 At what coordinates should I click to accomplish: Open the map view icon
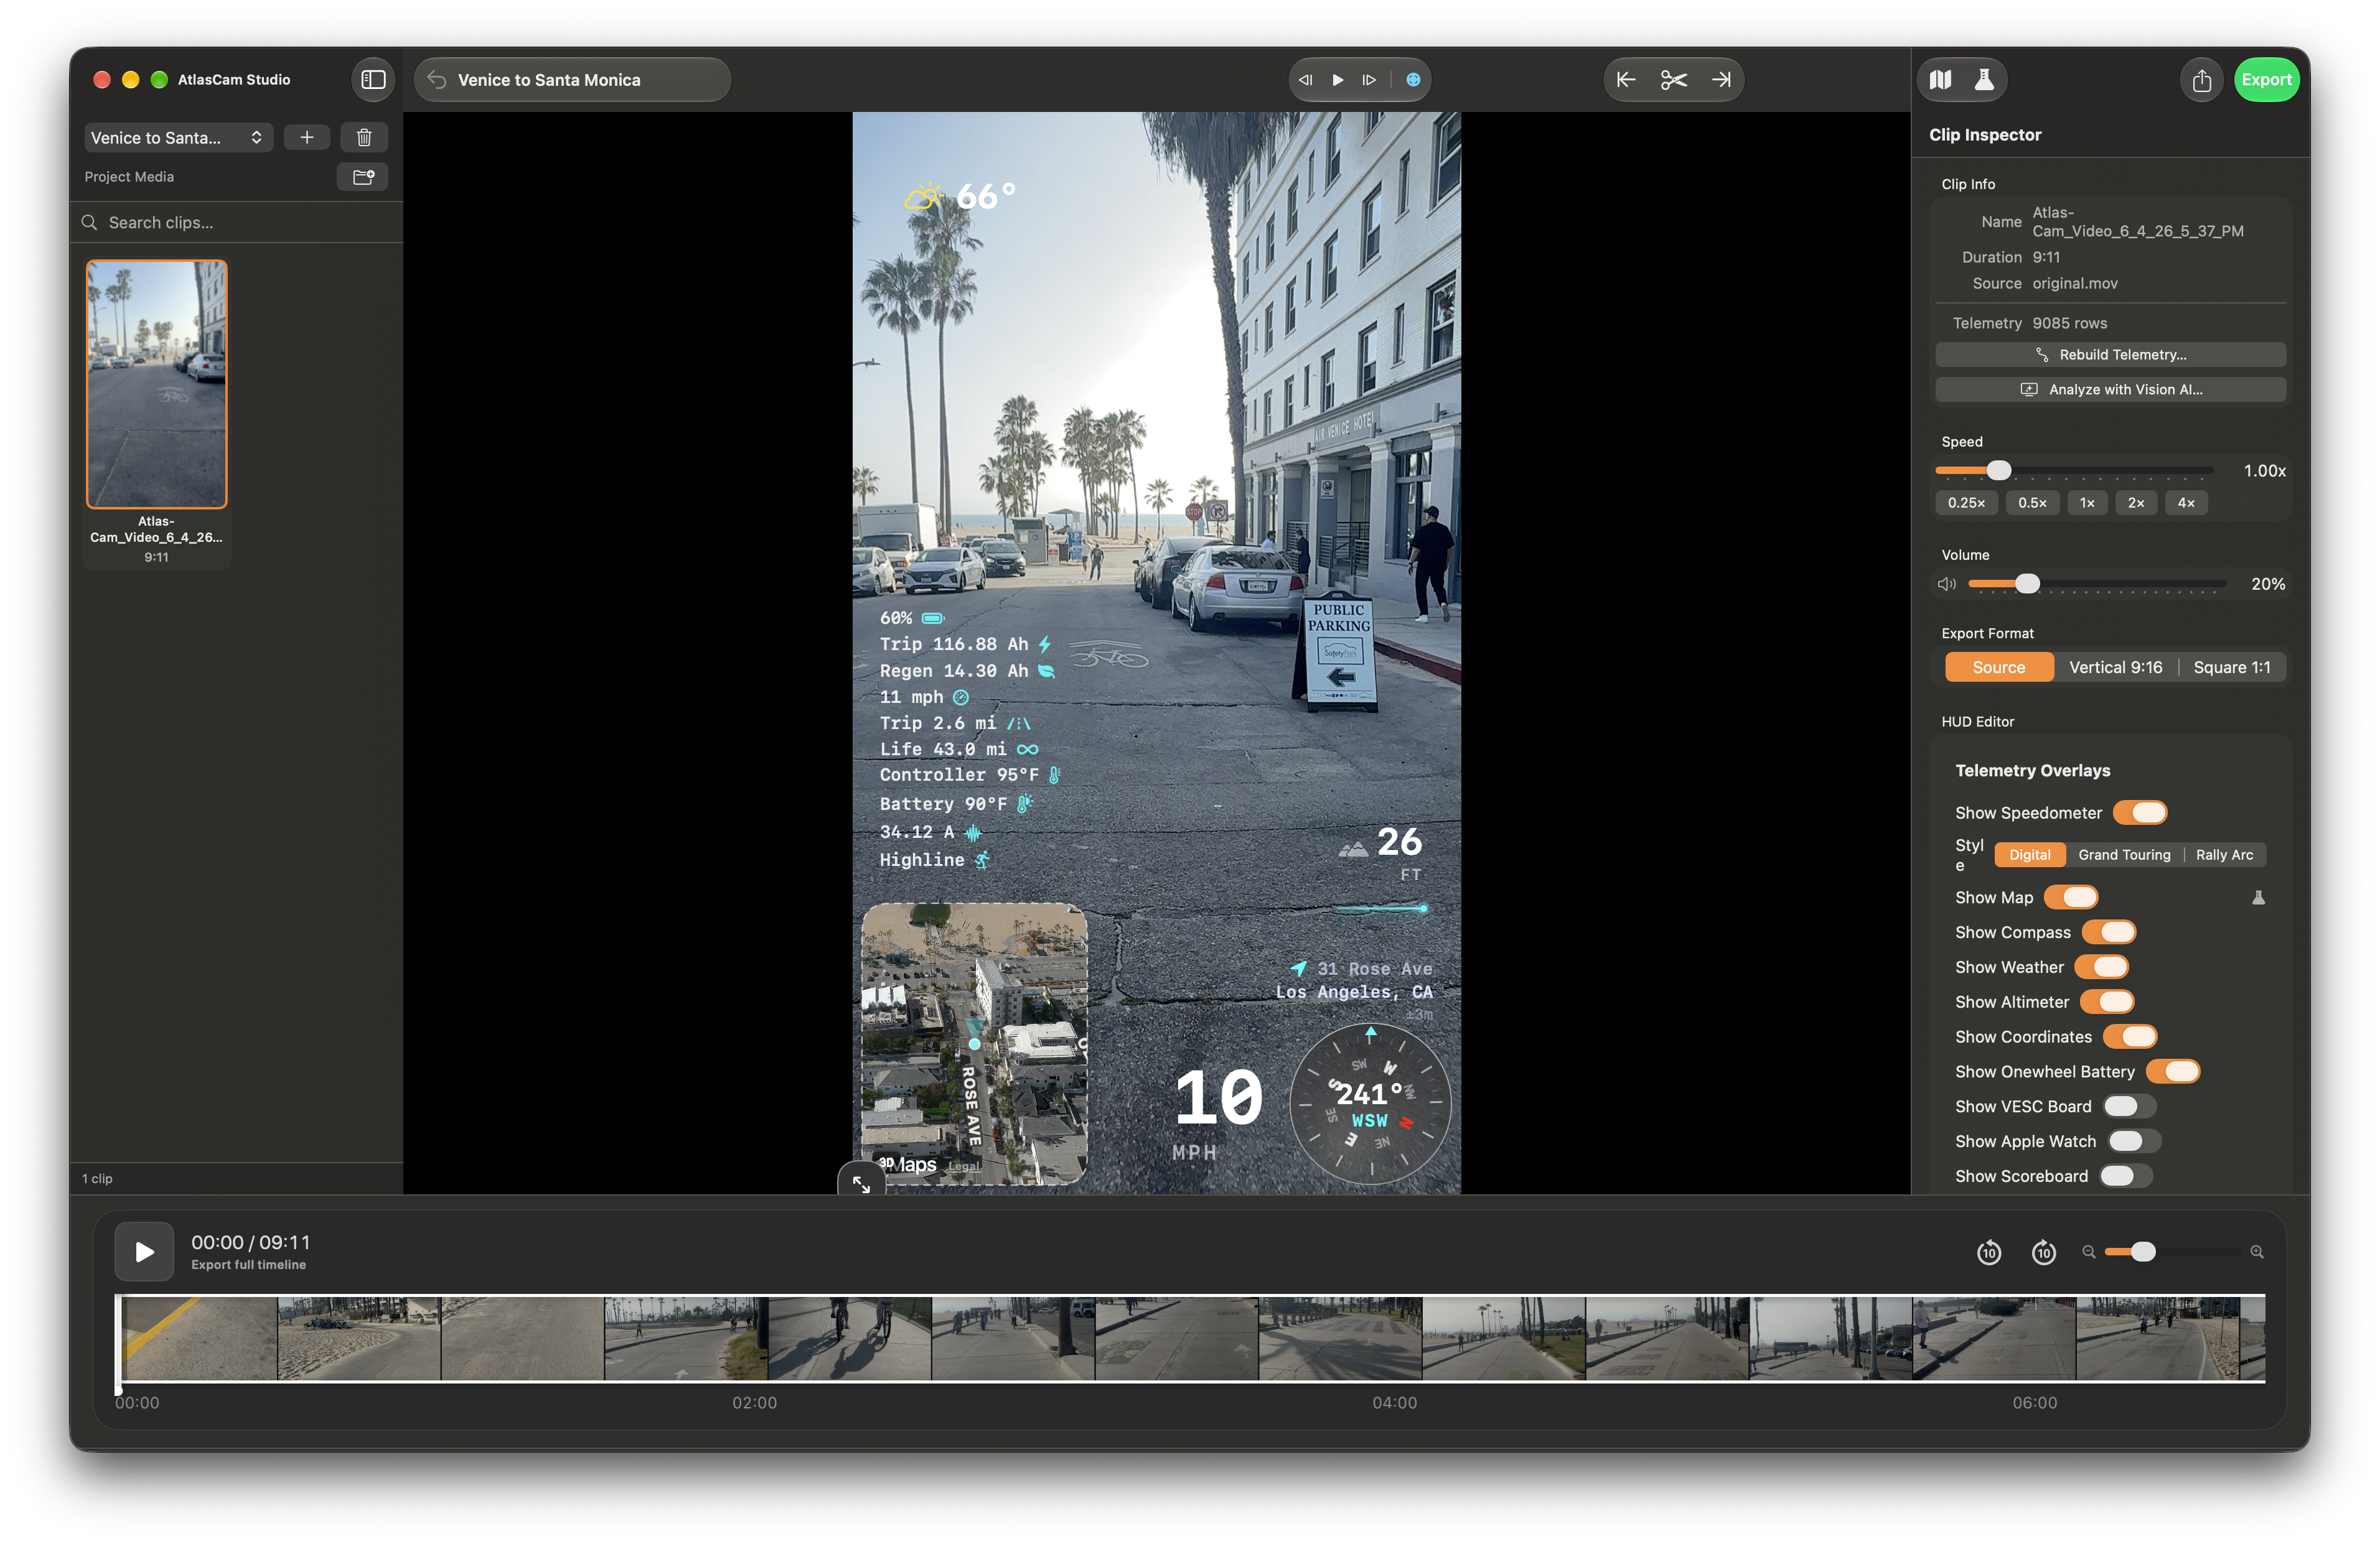click(x=1941, y=80)
